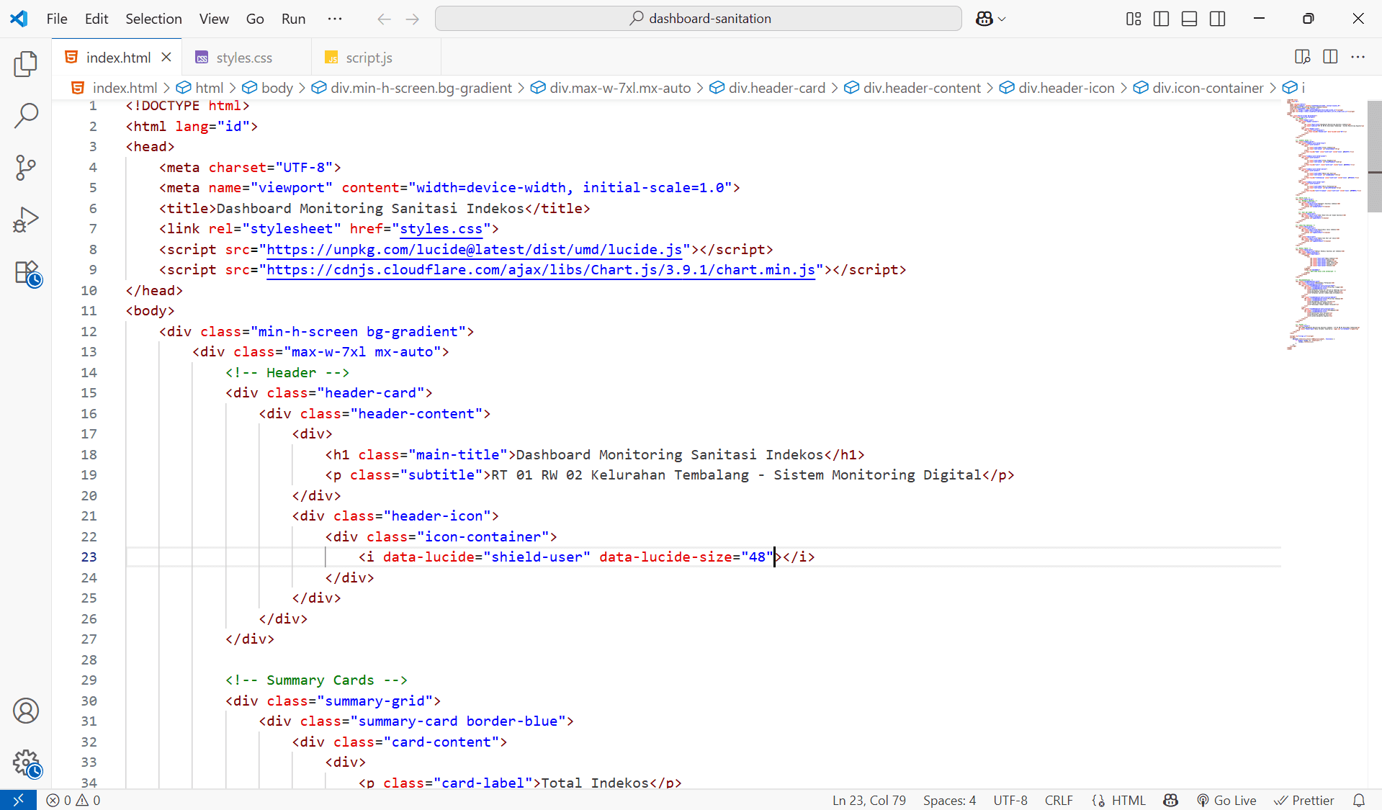Open preview to the side

(1302, 57)
